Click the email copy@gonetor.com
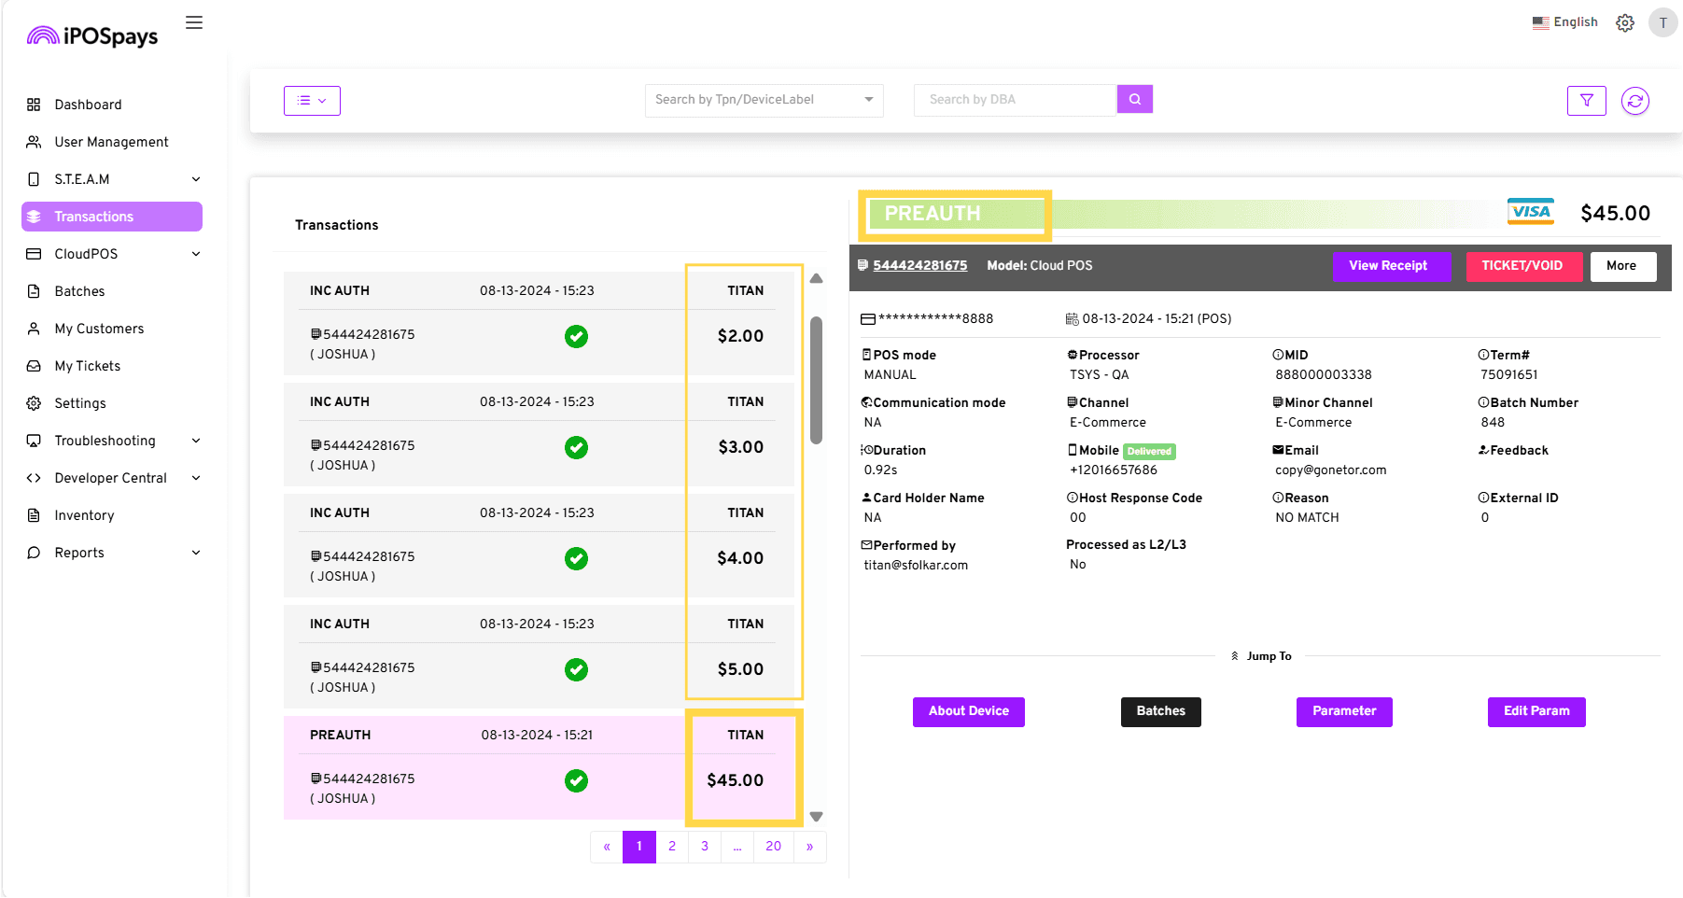 tap(1330, 470)
